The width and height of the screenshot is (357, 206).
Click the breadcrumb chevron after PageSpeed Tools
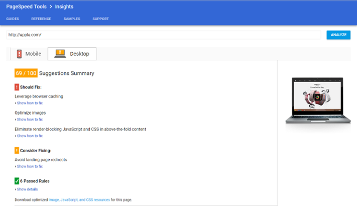51,7
